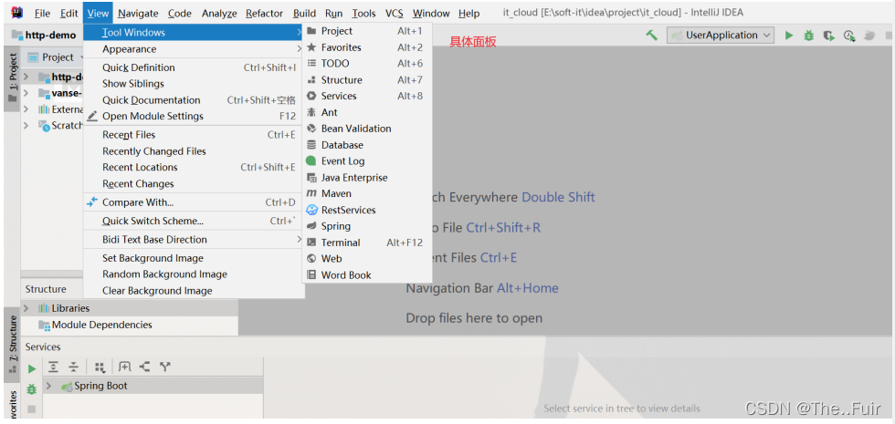The height and width of the screenshot is (424, 895).
Task: Open Java Enterprise tool window
Action: pyautogui.click(x=367, y=177)
